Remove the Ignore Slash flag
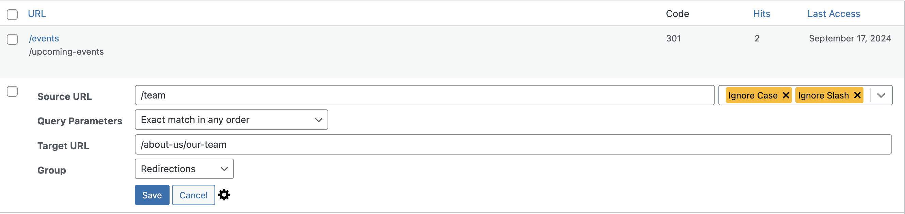 click(x=857, y=95)
